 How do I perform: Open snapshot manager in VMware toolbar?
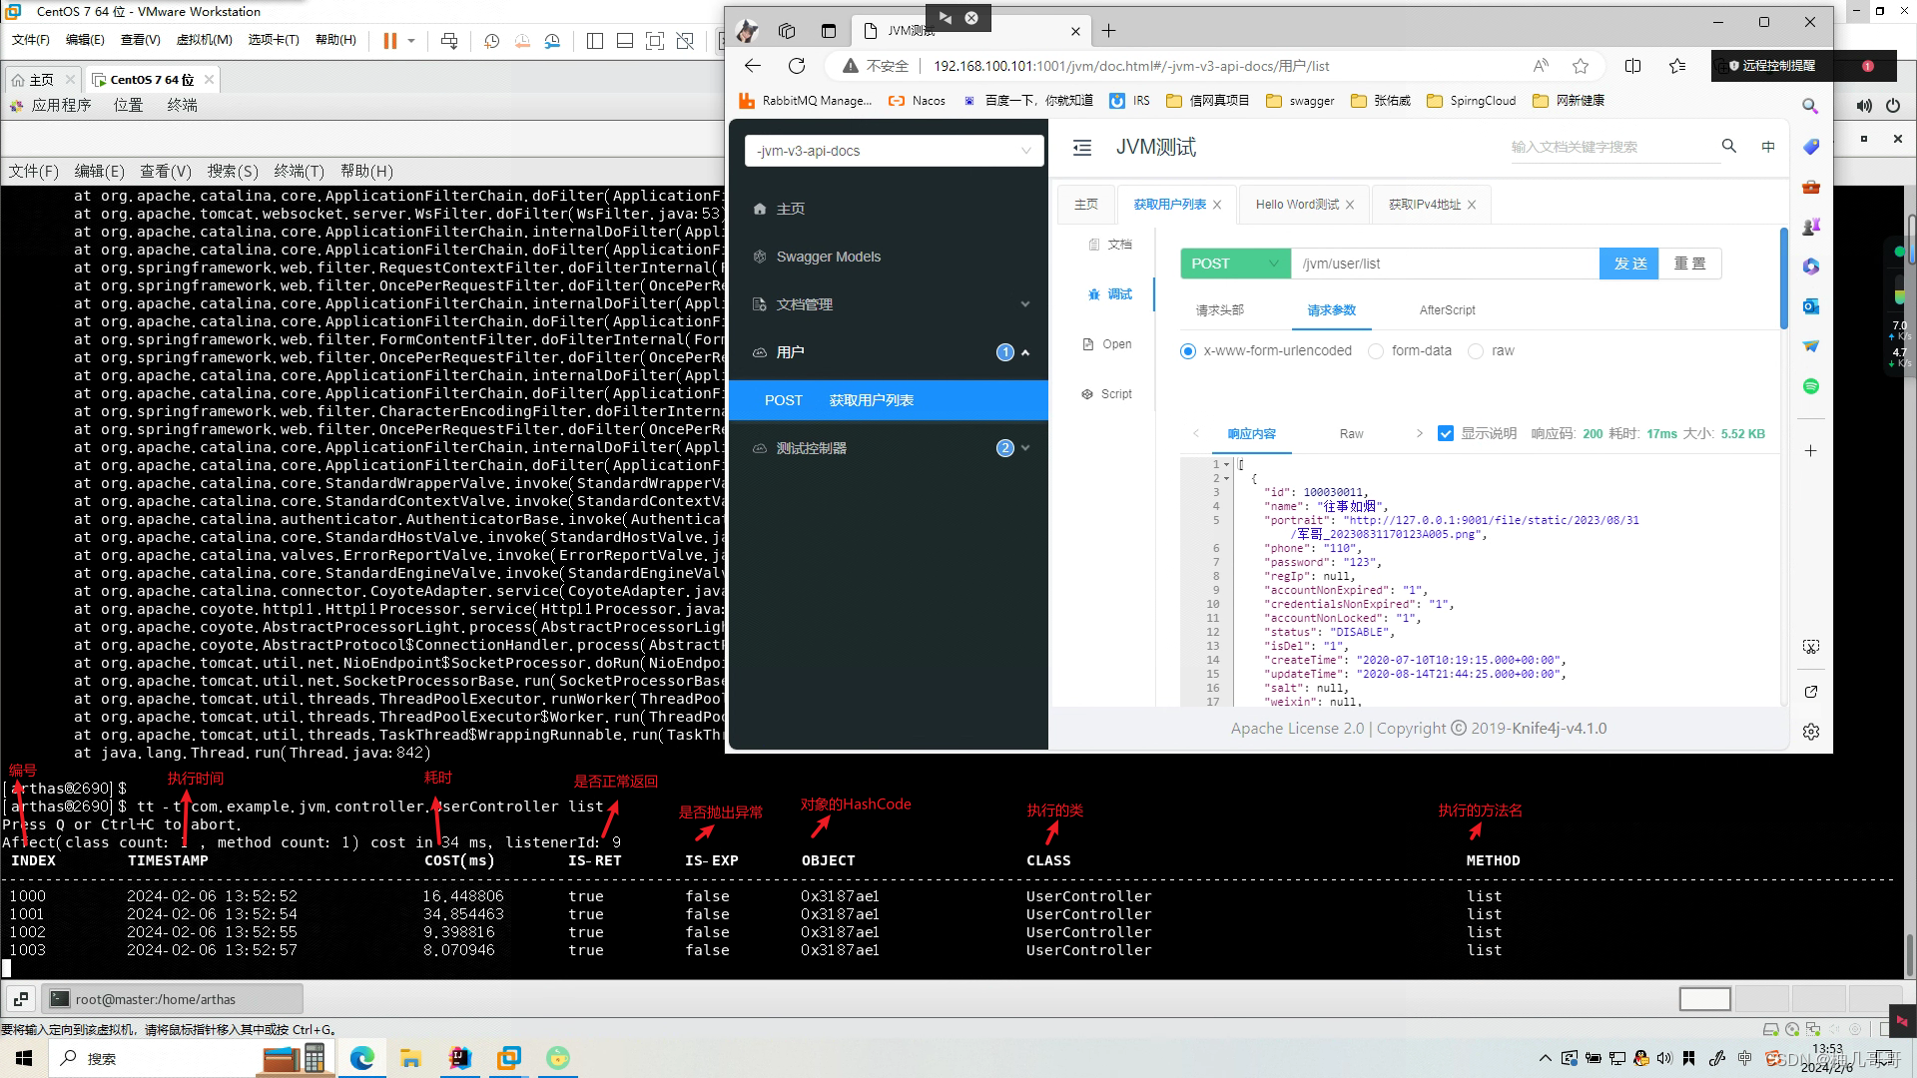tap(553, 41)
